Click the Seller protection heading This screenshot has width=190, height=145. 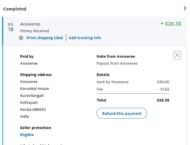pyautogui.click(x=35, y=128)
